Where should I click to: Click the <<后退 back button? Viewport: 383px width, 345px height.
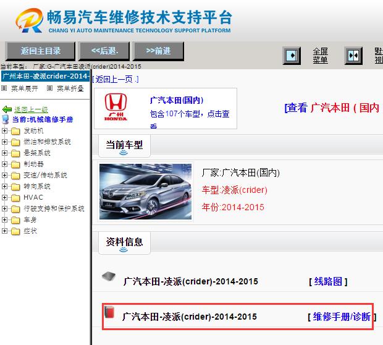[x=104, y=51]
